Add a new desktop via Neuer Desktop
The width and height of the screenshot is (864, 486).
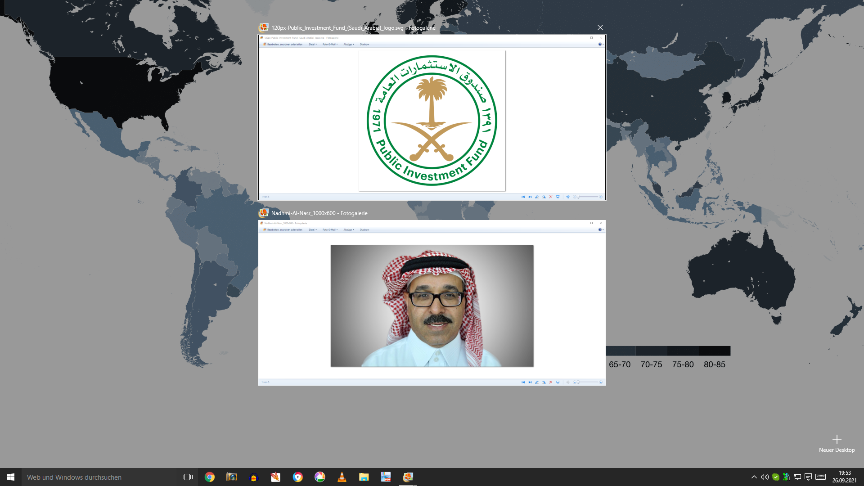[x=837, y=443]
